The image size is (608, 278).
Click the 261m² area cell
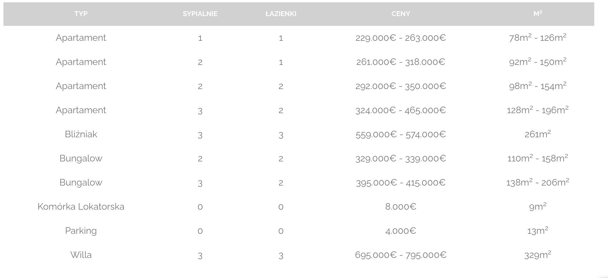[x=538, y=134]
